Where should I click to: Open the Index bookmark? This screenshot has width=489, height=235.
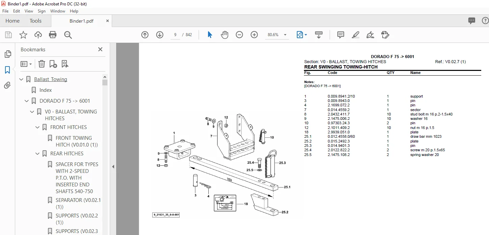(x=46, y=90)
